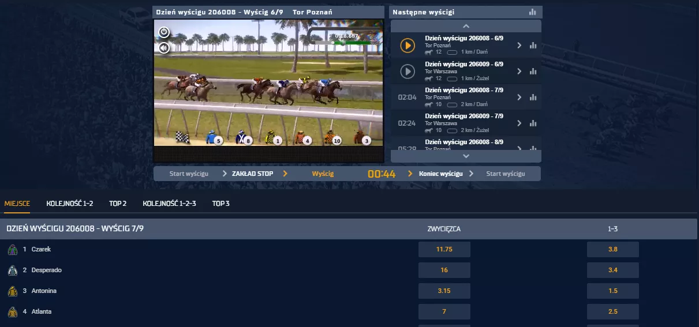Select the MIEJSCE tab

(17, 204)
